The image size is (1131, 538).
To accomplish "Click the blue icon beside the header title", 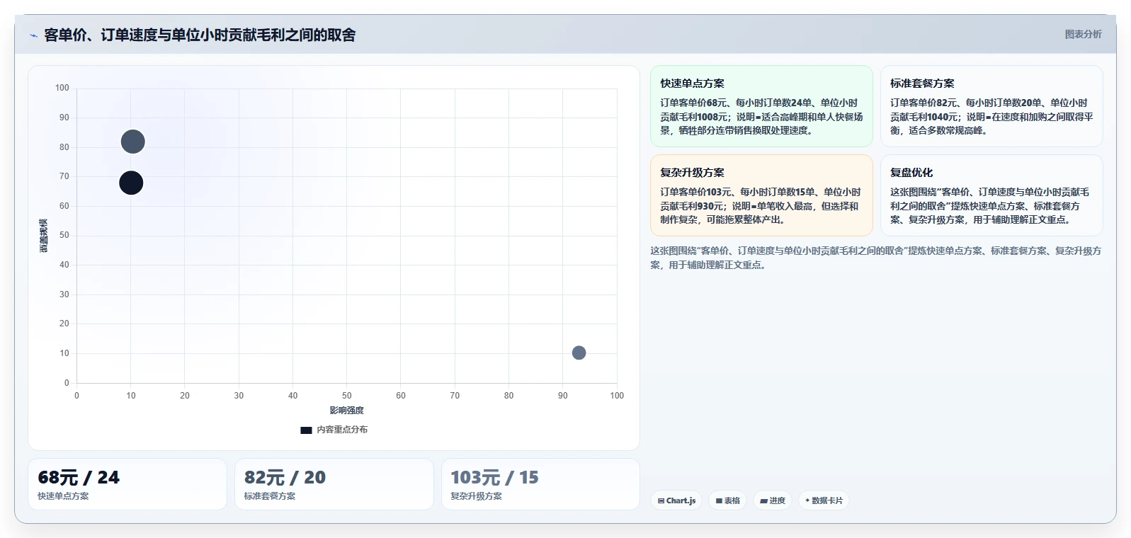I will 33,35.
